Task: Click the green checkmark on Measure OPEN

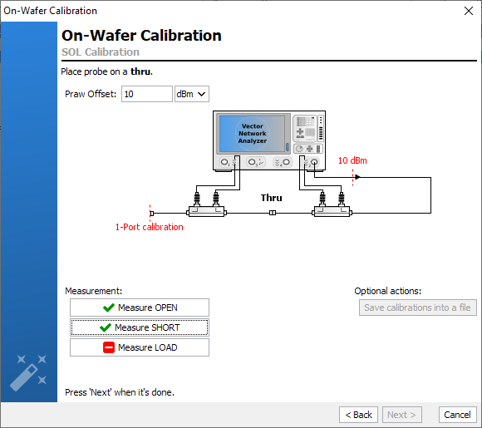Action: click(x=109, y=307)
